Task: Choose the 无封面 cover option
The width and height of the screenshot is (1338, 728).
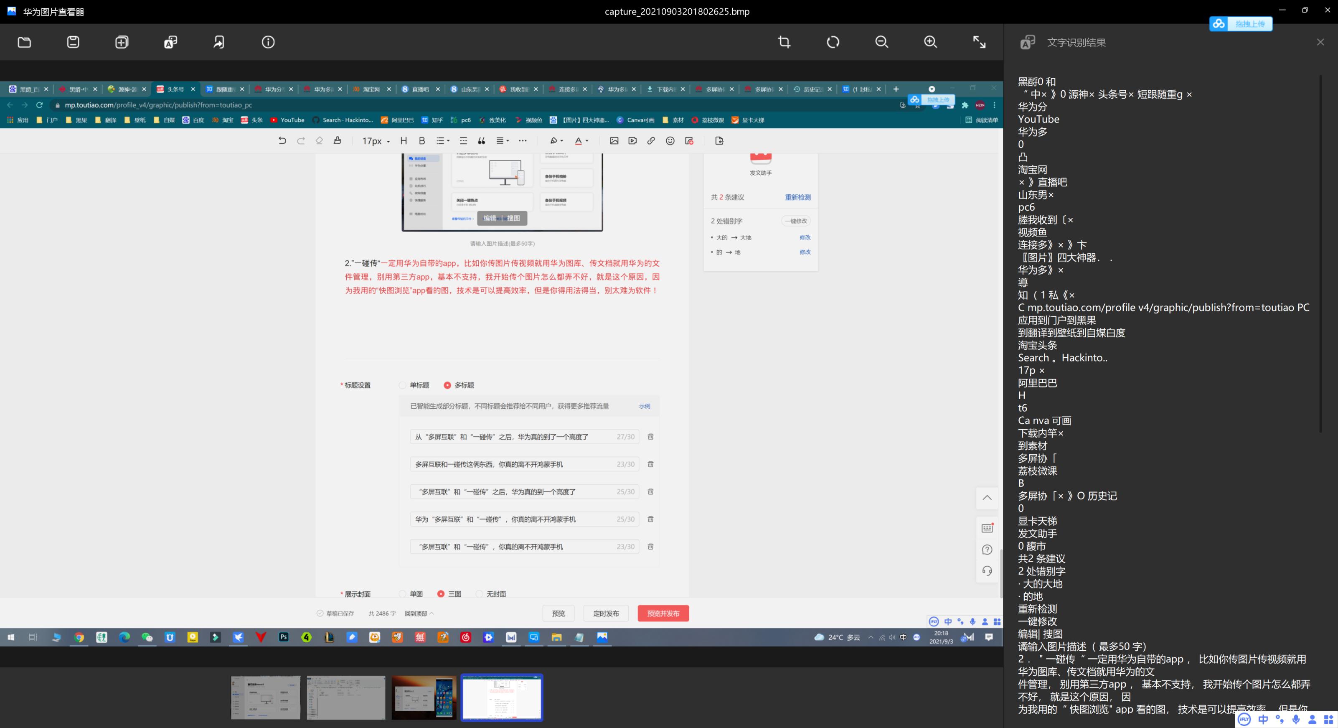Action: 480,593
